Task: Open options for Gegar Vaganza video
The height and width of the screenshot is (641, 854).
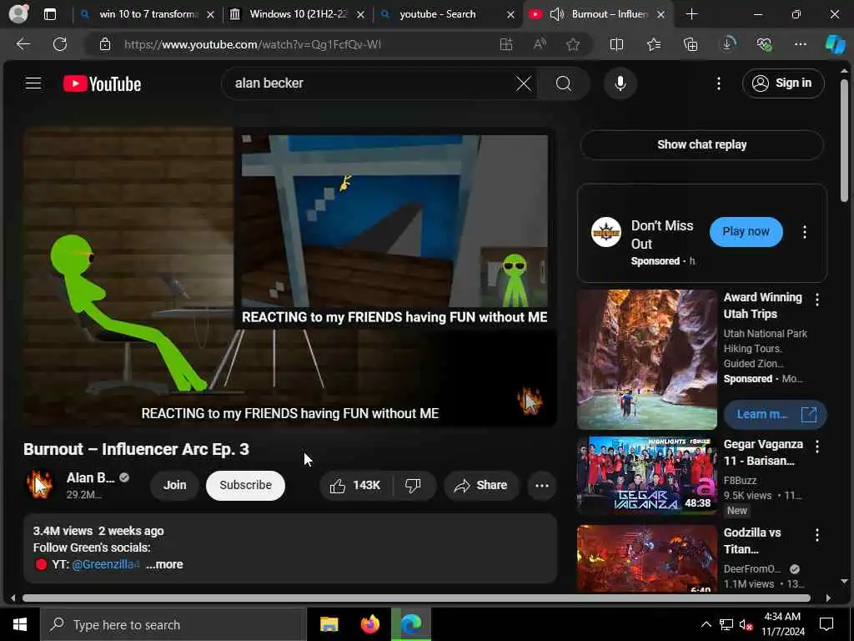Action: [x=817, y=447]
